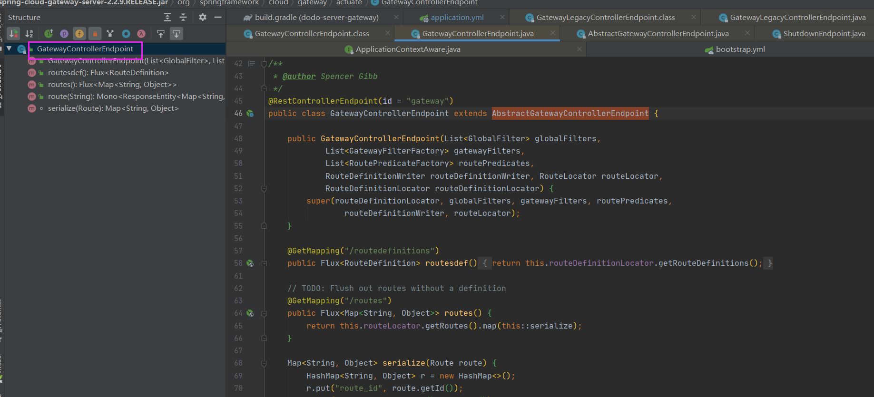
Task: Toggle Sort Alphabetically in Structure toolbar
Action: point(29,34)
